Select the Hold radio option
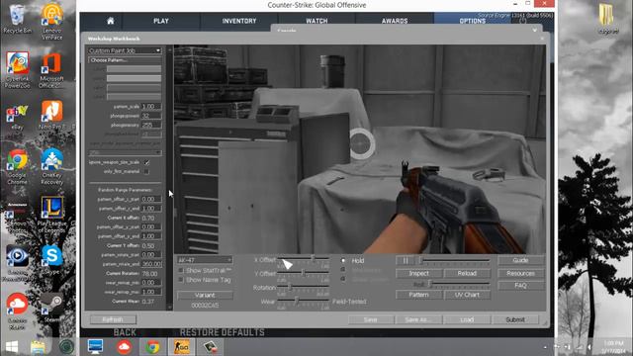This screenshot has width=633, height=356. click(x=343, y=261)
